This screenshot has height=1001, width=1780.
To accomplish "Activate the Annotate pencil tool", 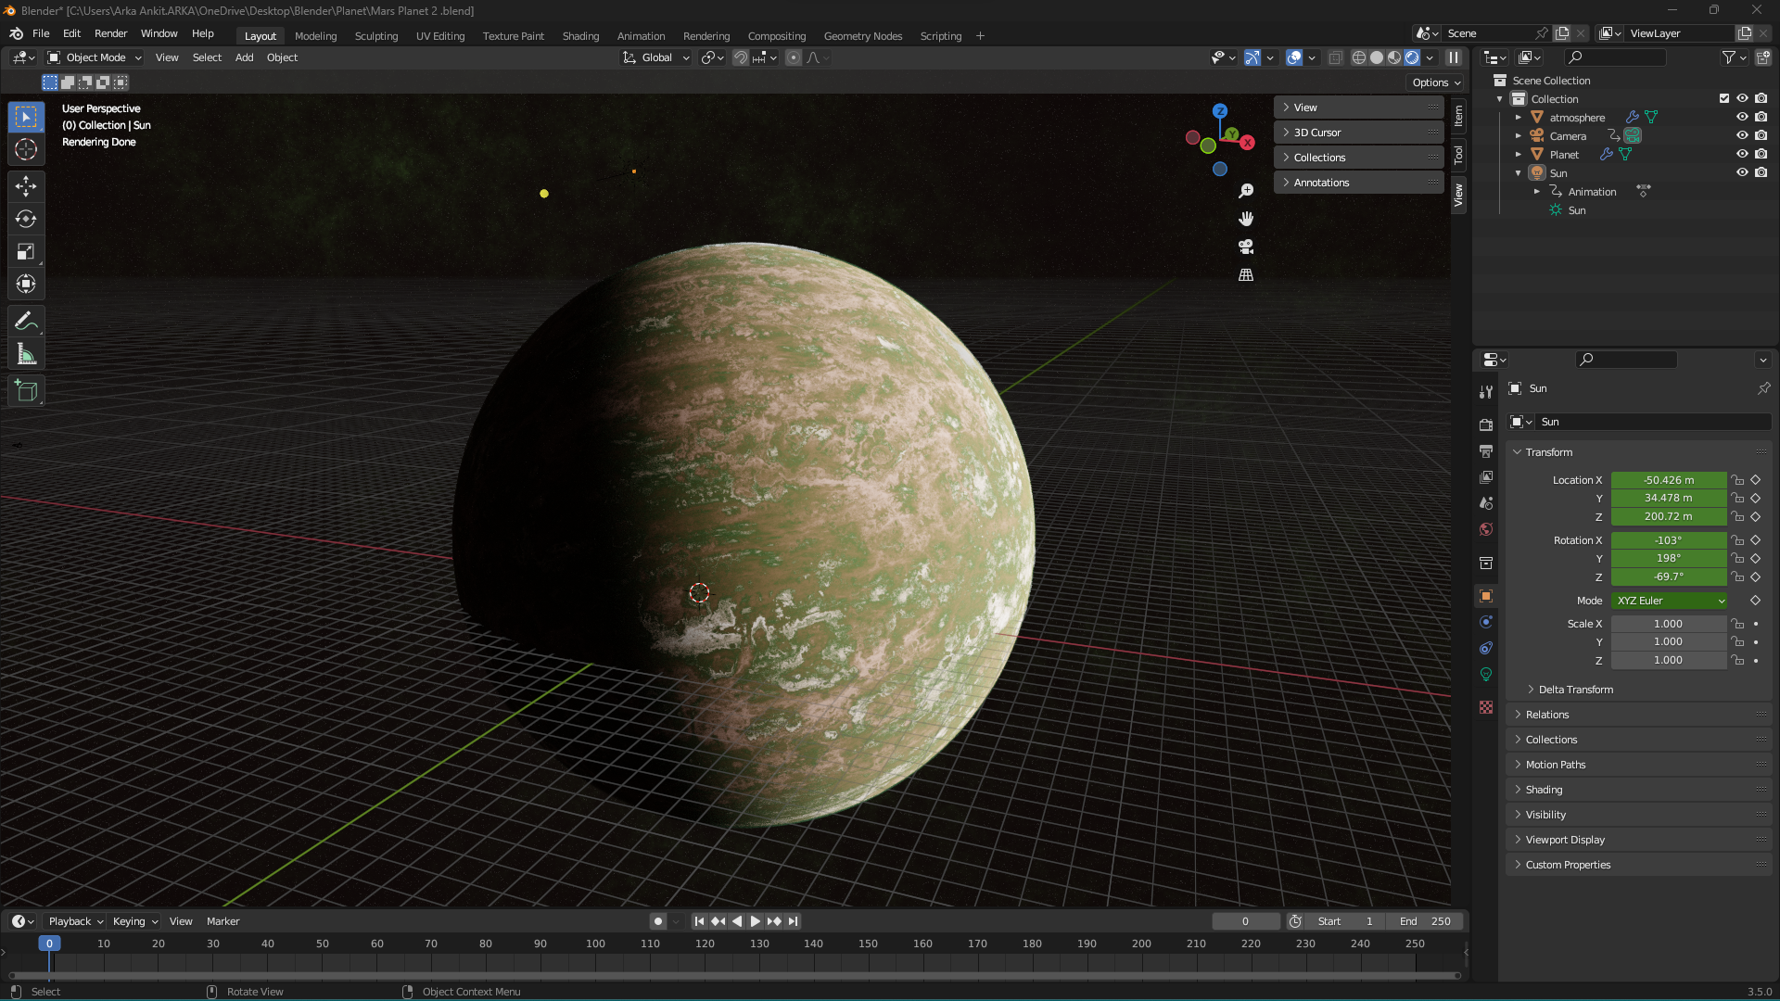I will point(26,322).
